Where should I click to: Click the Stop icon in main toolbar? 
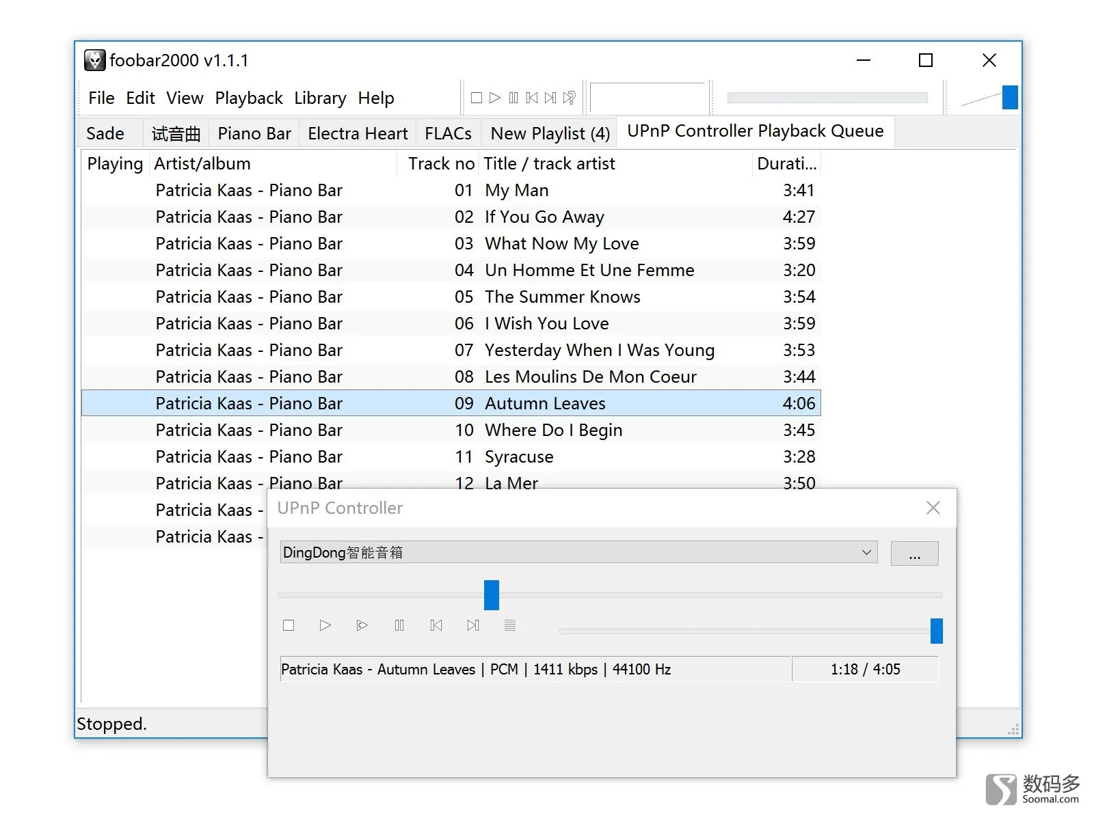[477, 98]
